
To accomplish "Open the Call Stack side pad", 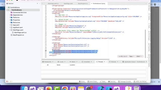I will tap(149, 7).
